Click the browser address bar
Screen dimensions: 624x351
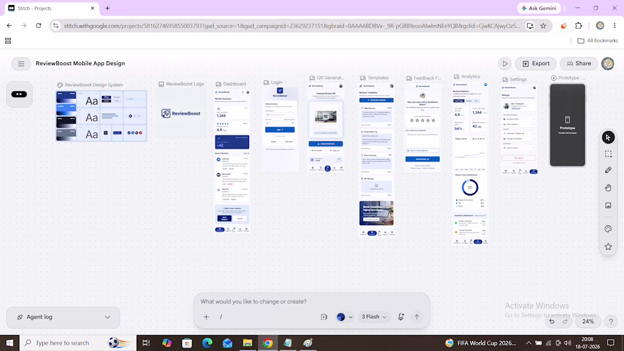point(292,26)
